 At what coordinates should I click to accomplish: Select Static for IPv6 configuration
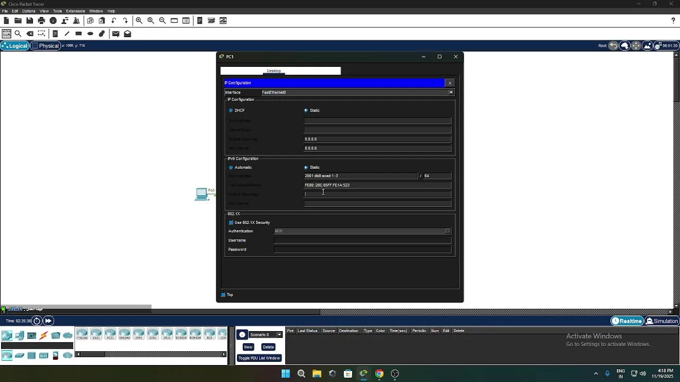[x=312, y=167]
